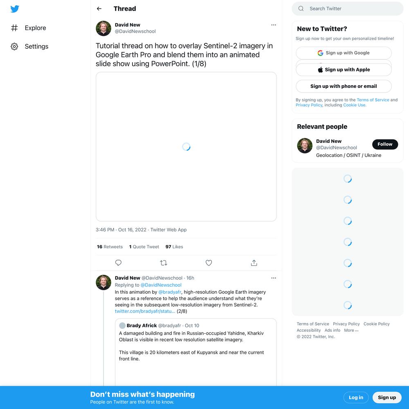409x409 pixels.
Task: Click Sign up with Google button
Action: [x=344, y=53]
